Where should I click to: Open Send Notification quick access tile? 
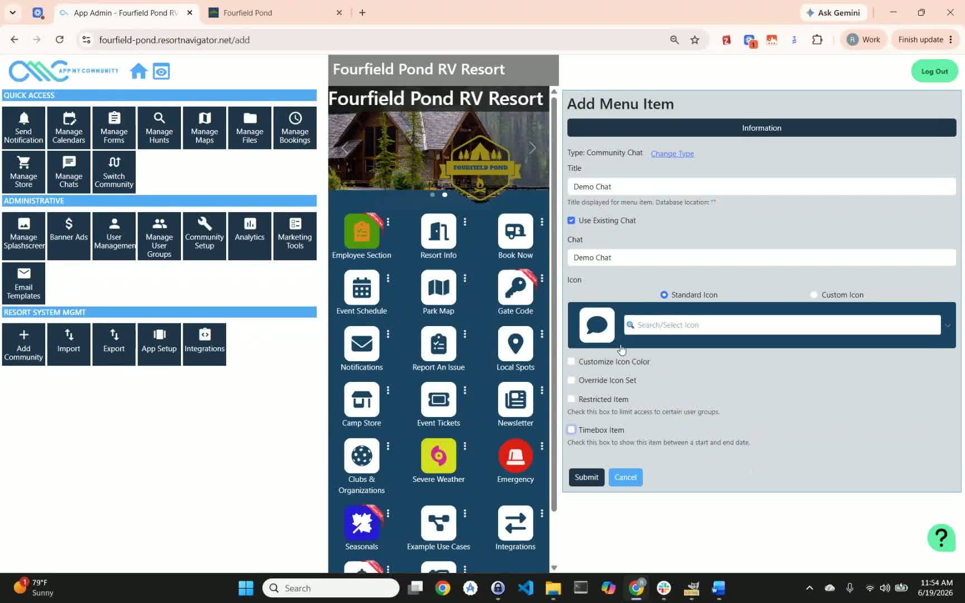point(23,127)
